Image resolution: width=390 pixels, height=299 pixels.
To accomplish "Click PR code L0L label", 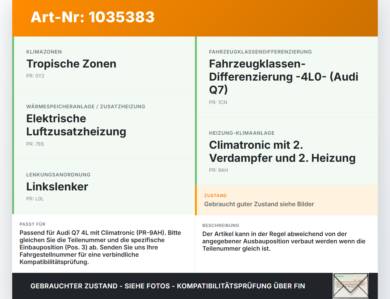I will [35, 199].
